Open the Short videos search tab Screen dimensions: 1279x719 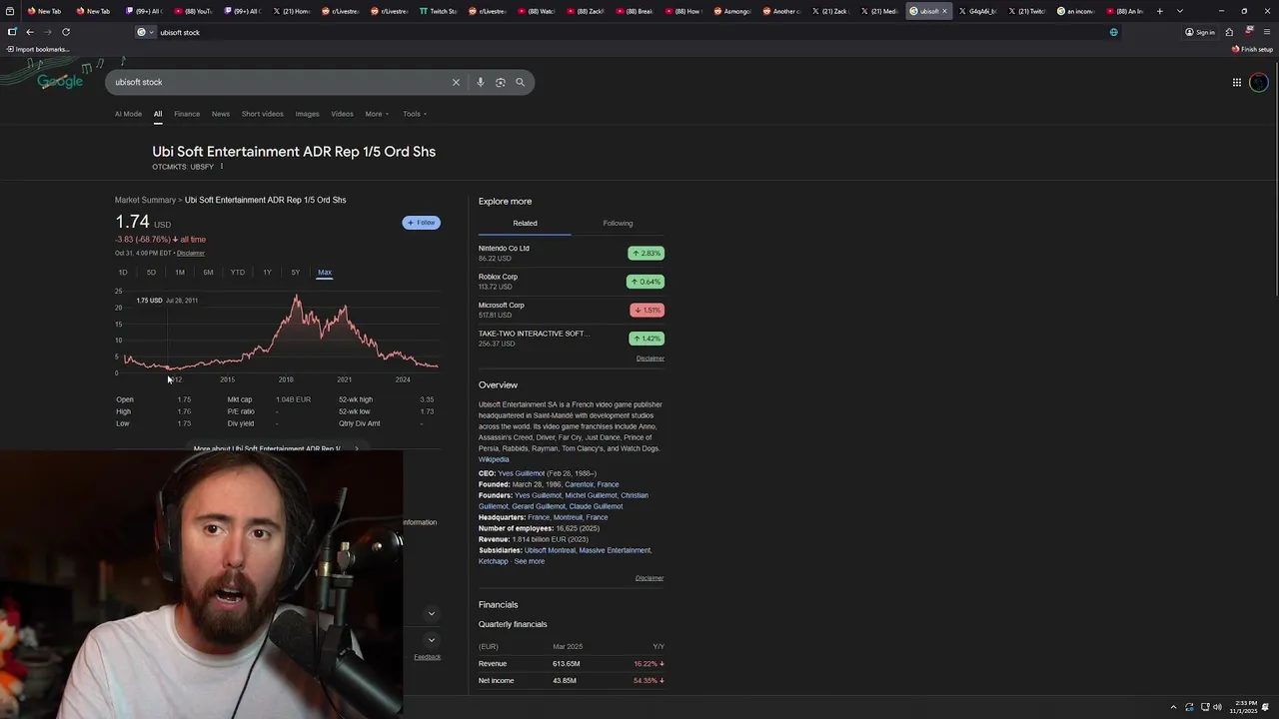pos(263,114)
